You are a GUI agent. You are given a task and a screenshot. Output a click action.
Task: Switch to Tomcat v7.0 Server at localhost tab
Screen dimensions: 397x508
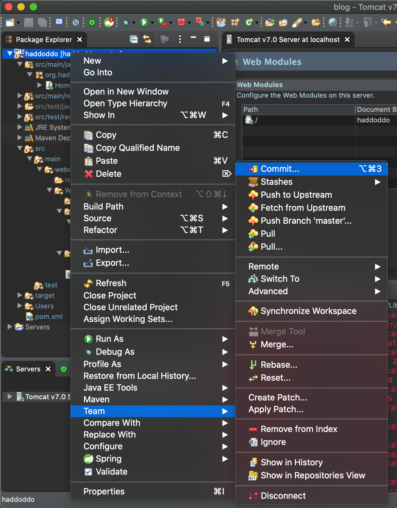pos(288,40)
